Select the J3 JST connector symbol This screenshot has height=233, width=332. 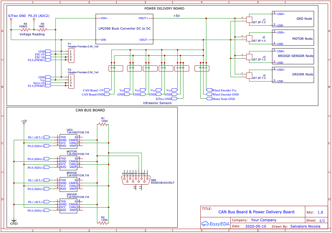point(249,57)
